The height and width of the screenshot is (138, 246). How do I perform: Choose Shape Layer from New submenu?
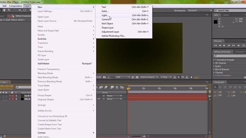(x=124, y=28)
